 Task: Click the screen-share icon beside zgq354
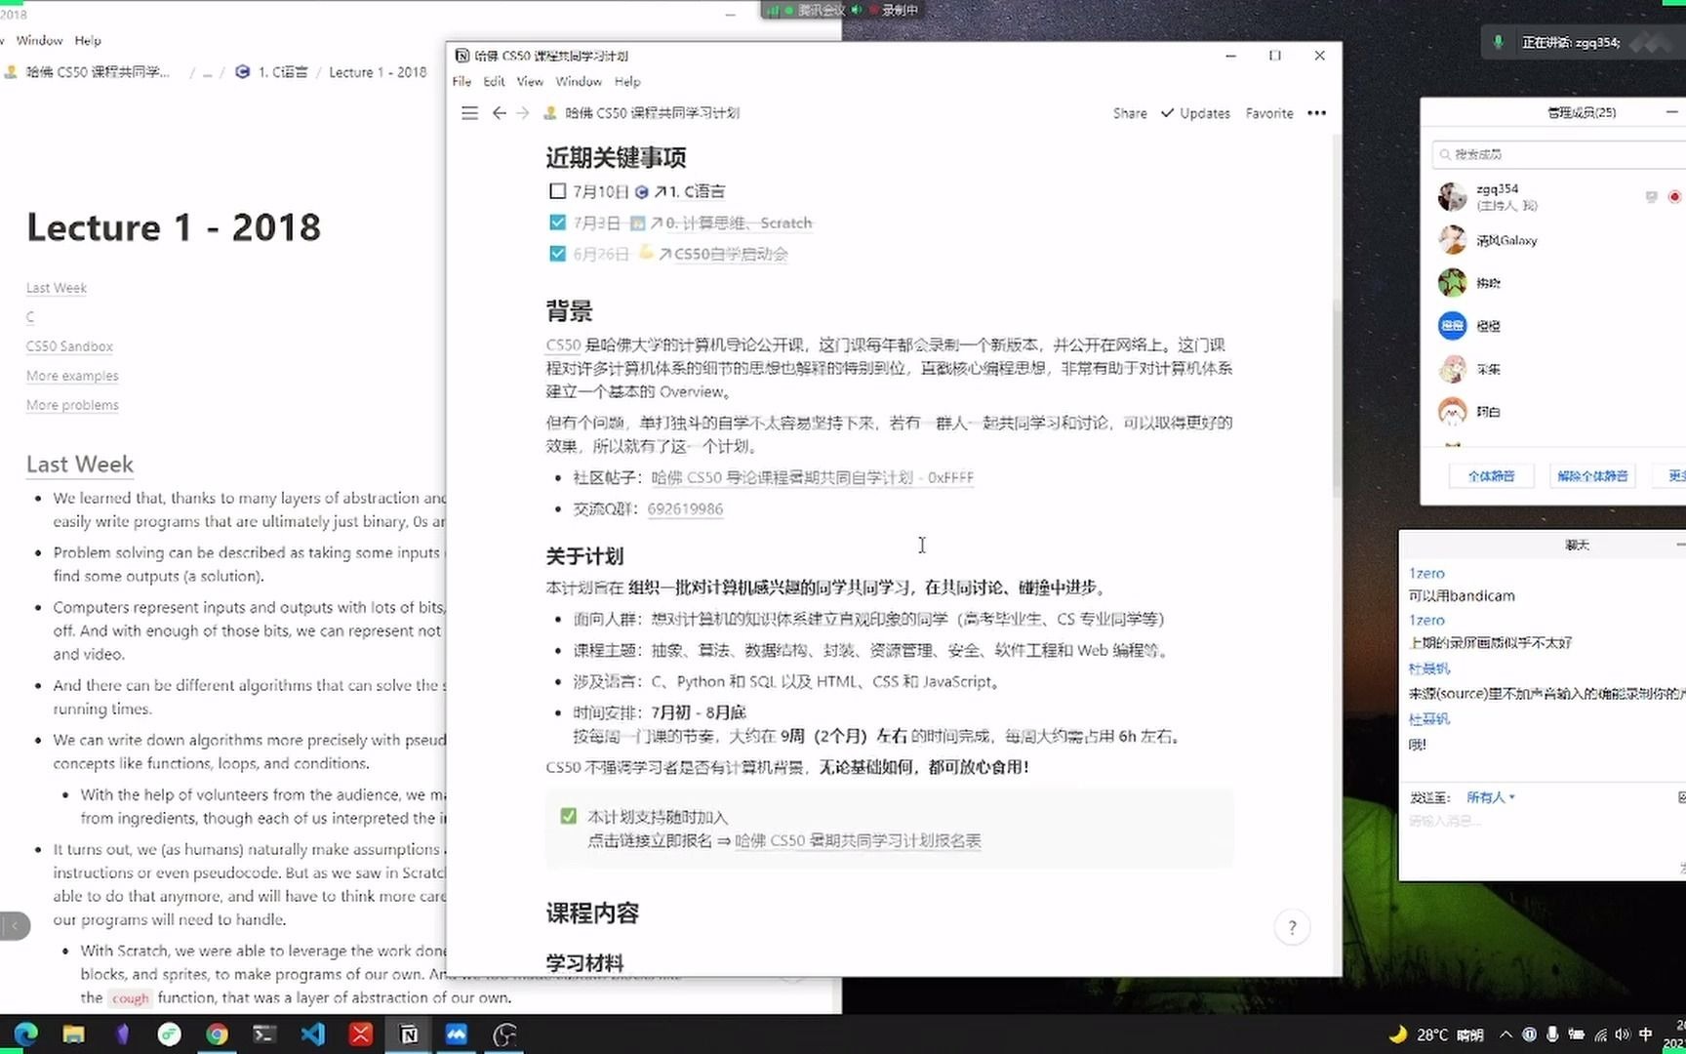(x=1651, y=197)
